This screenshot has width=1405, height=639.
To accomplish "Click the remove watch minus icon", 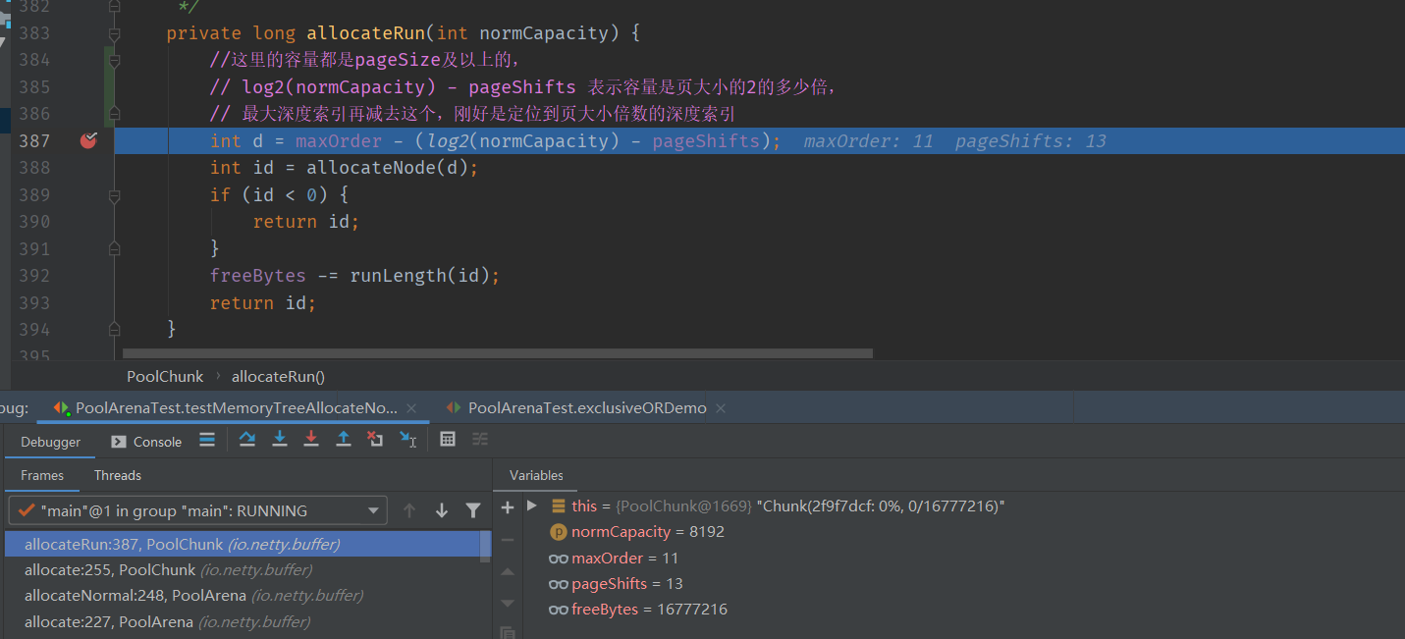I will click(508, 539).
